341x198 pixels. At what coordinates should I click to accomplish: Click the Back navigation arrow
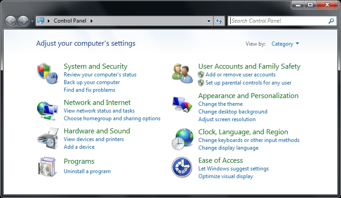(x=11, y=21)
